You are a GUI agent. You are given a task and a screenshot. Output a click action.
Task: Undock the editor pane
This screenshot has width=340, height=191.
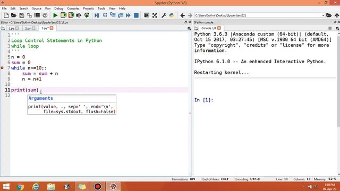tap(185, 22)
